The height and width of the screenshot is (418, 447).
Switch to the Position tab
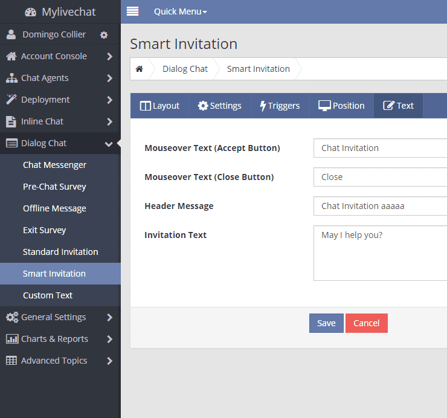341,106
